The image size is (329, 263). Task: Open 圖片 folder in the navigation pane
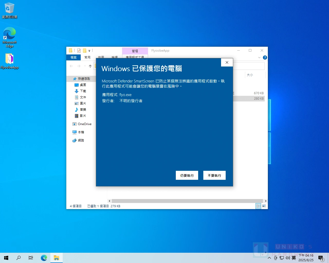click(83, 103)
